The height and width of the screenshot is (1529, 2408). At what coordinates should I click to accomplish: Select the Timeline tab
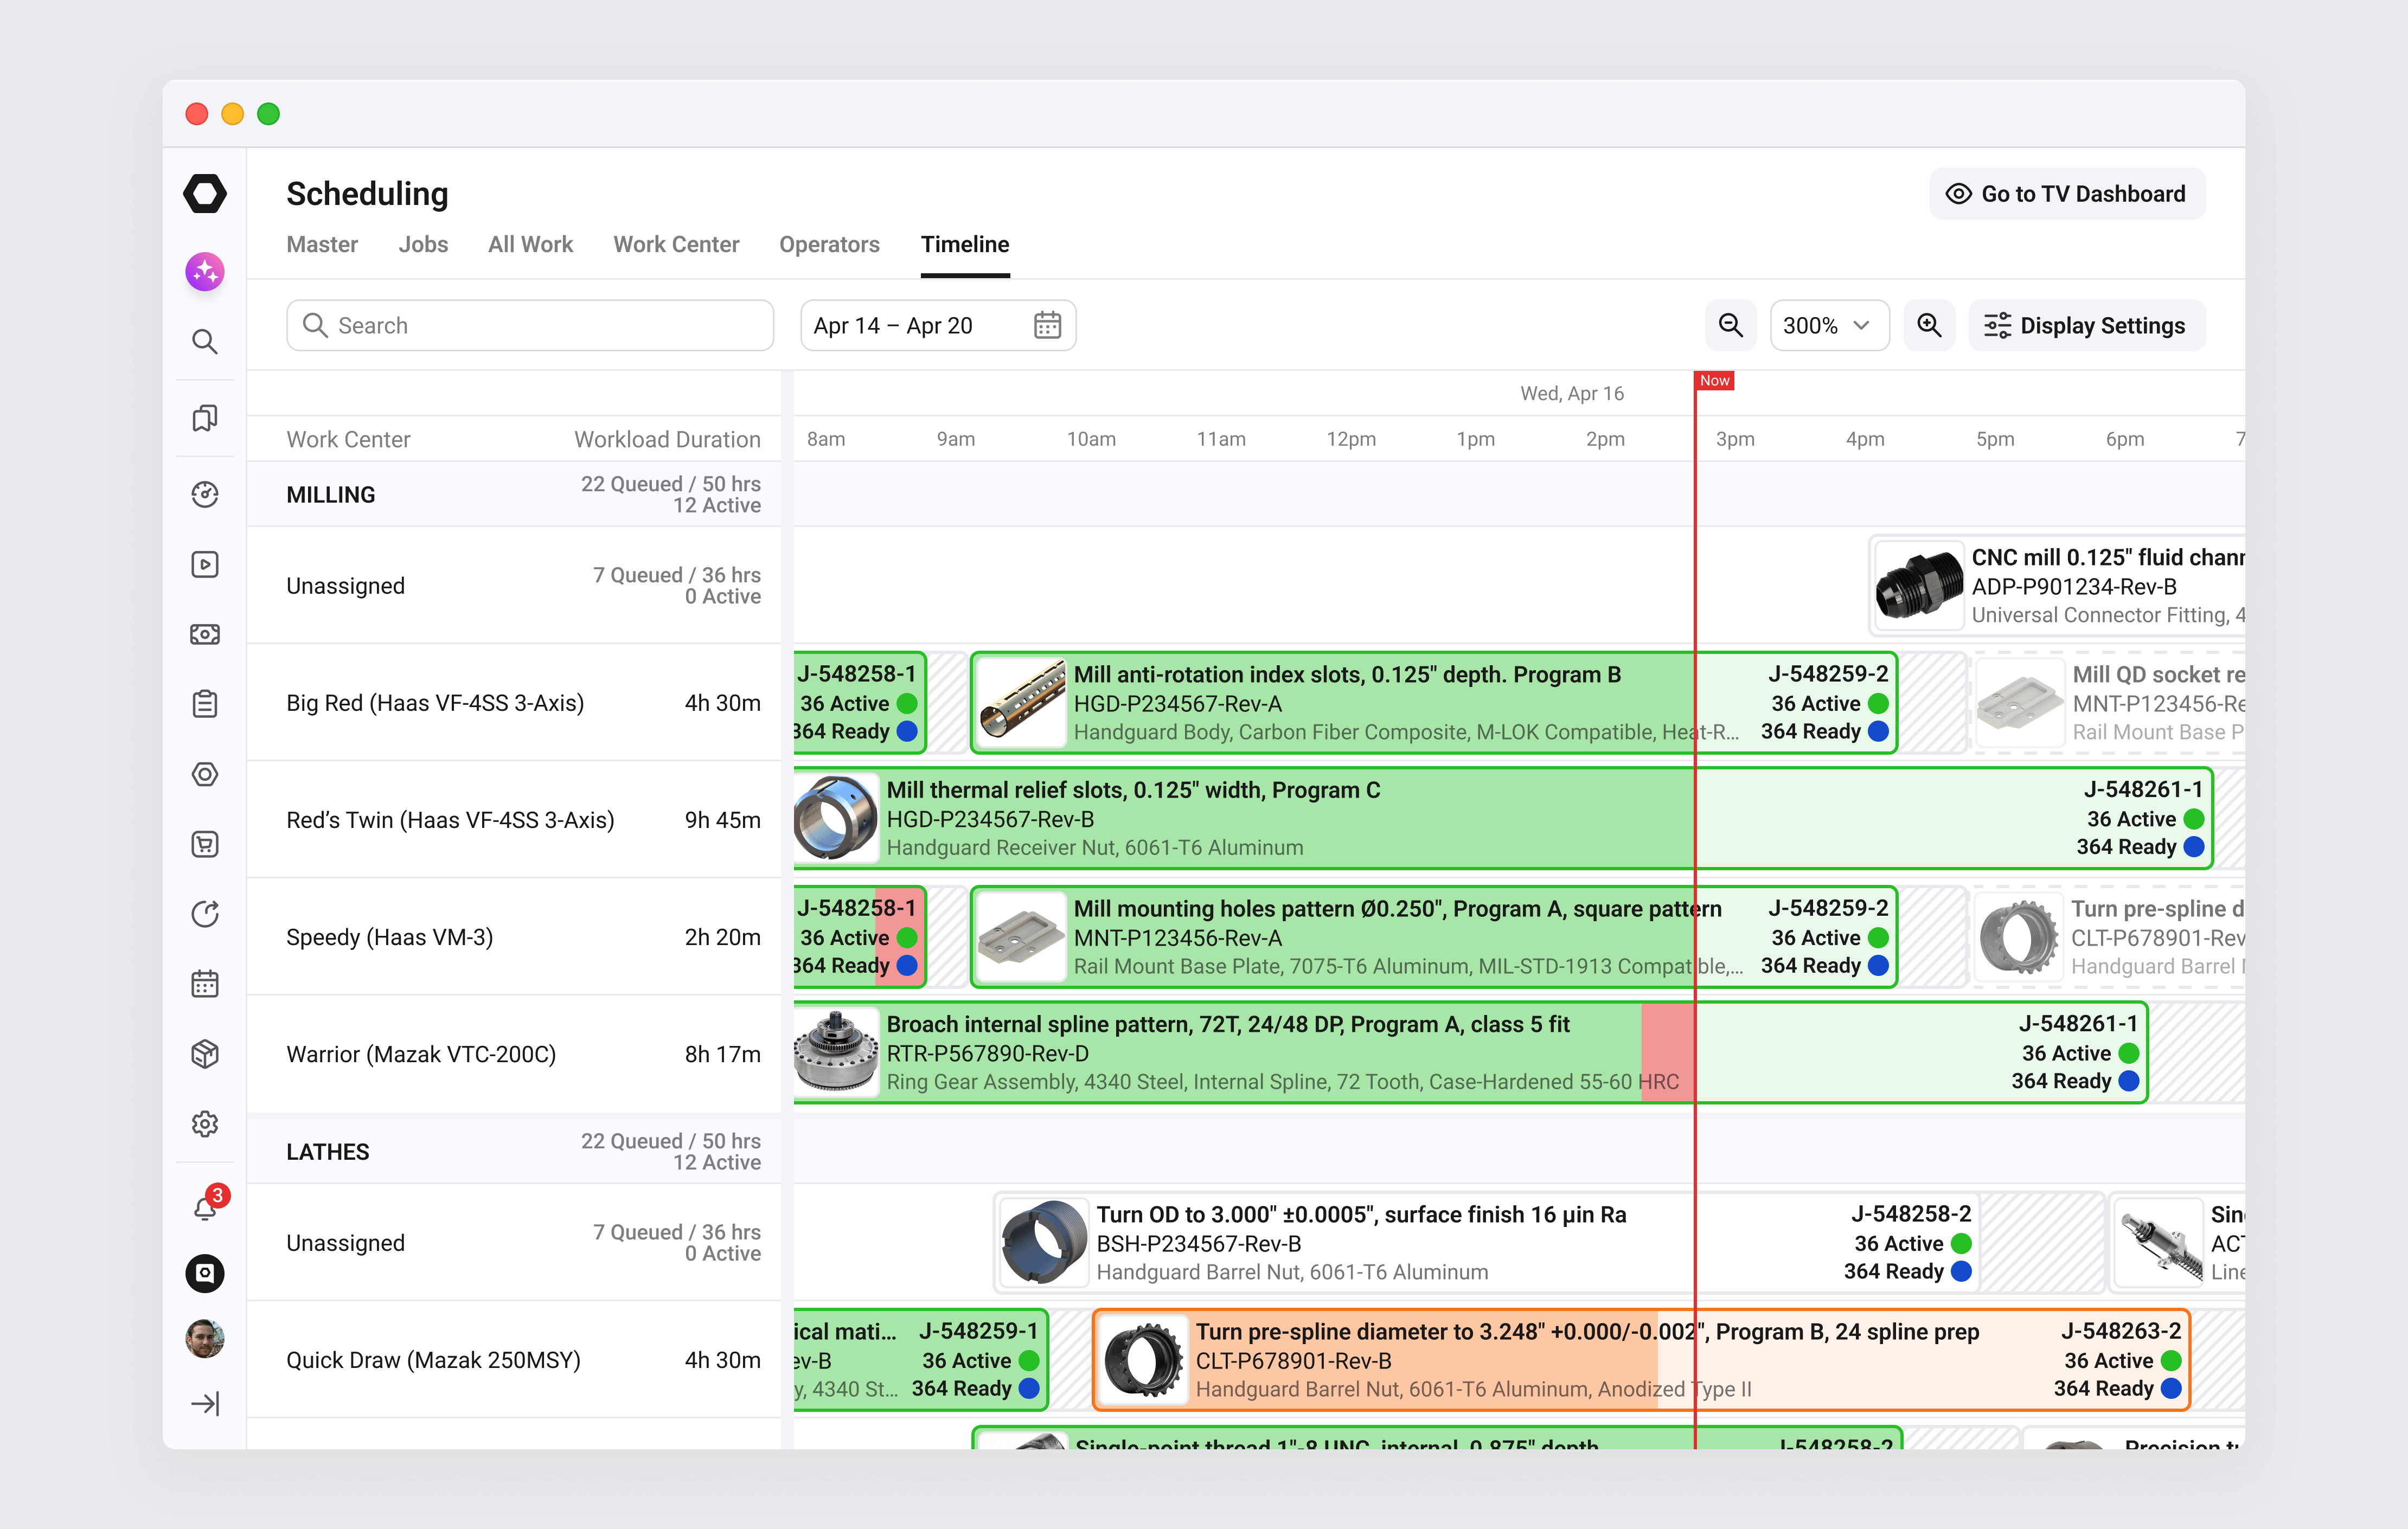[965, 244]
